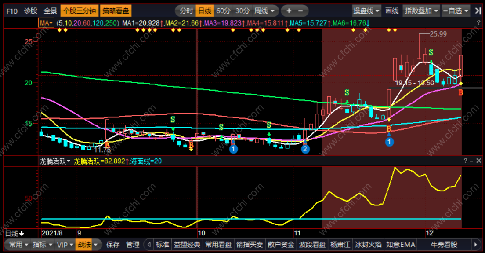This screenshot has width=485, height=253.
Task: Click the 2021/8 date label on time axis
Action: pos(52,233)
